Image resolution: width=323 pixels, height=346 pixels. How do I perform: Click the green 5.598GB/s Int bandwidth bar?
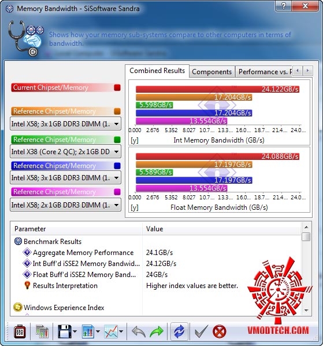pyautogui.click(x=154, y=105)
